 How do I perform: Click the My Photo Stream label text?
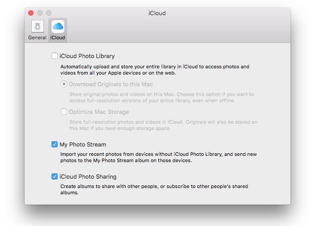click(83, 144)
